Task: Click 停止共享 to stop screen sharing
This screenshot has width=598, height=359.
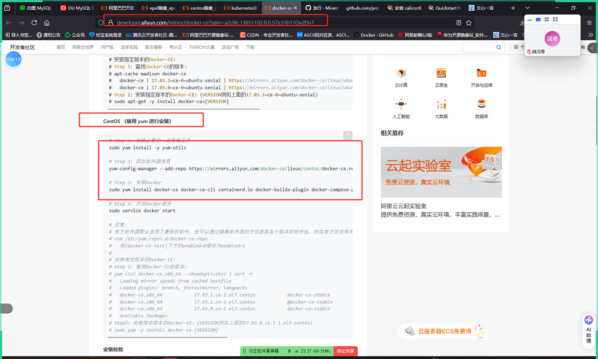Action: coord(345,351)
